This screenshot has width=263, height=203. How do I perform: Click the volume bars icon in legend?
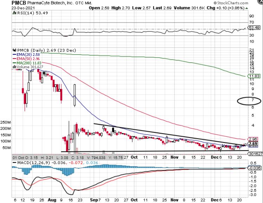pos(14,66)
